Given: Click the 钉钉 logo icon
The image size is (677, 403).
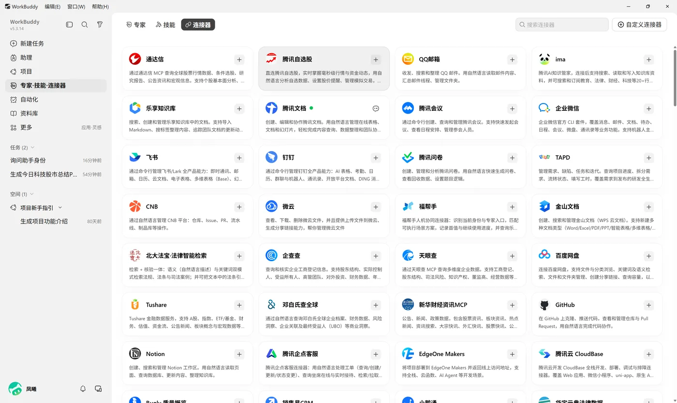Looking at the screenshot, I should tap(271, 157).
